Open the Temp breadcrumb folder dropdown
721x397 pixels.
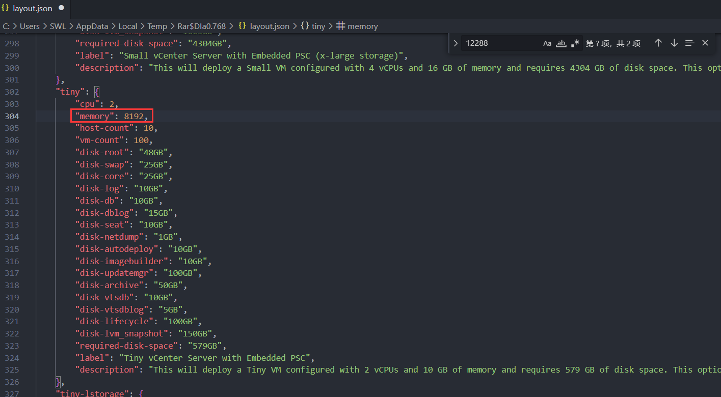pyautogui.click(x=157, y=26)
